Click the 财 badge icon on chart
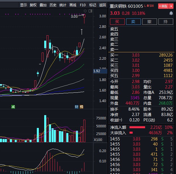The width and height of the screenshot is (176, 174). click(x=77, y=107)
